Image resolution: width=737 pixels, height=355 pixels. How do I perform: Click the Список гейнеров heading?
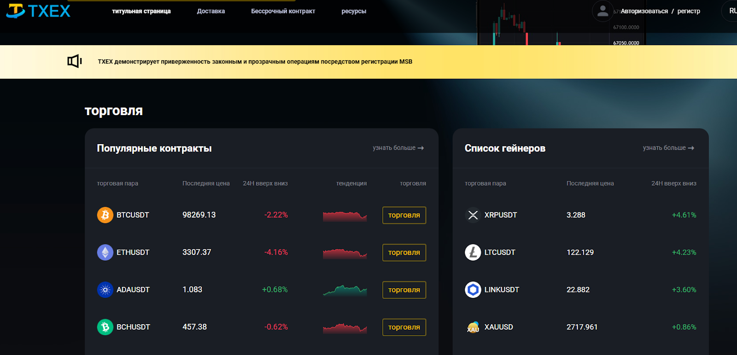pyautogui.click(x=505, y=148)
